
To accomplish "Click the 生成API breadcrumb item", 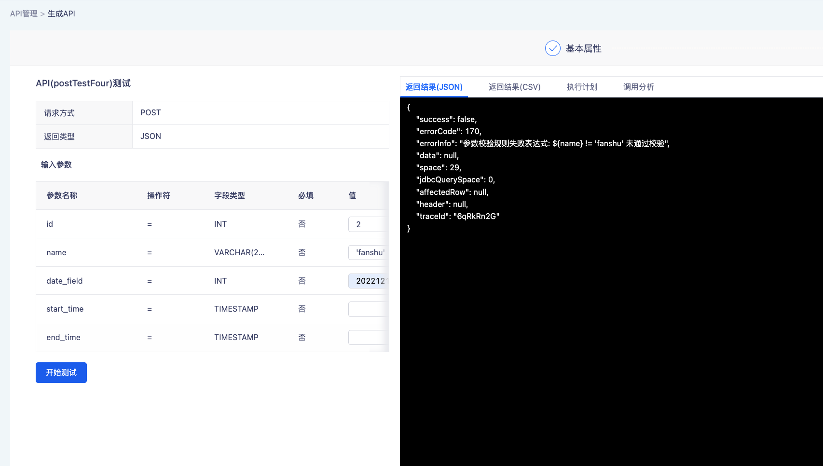I will 61,14.
